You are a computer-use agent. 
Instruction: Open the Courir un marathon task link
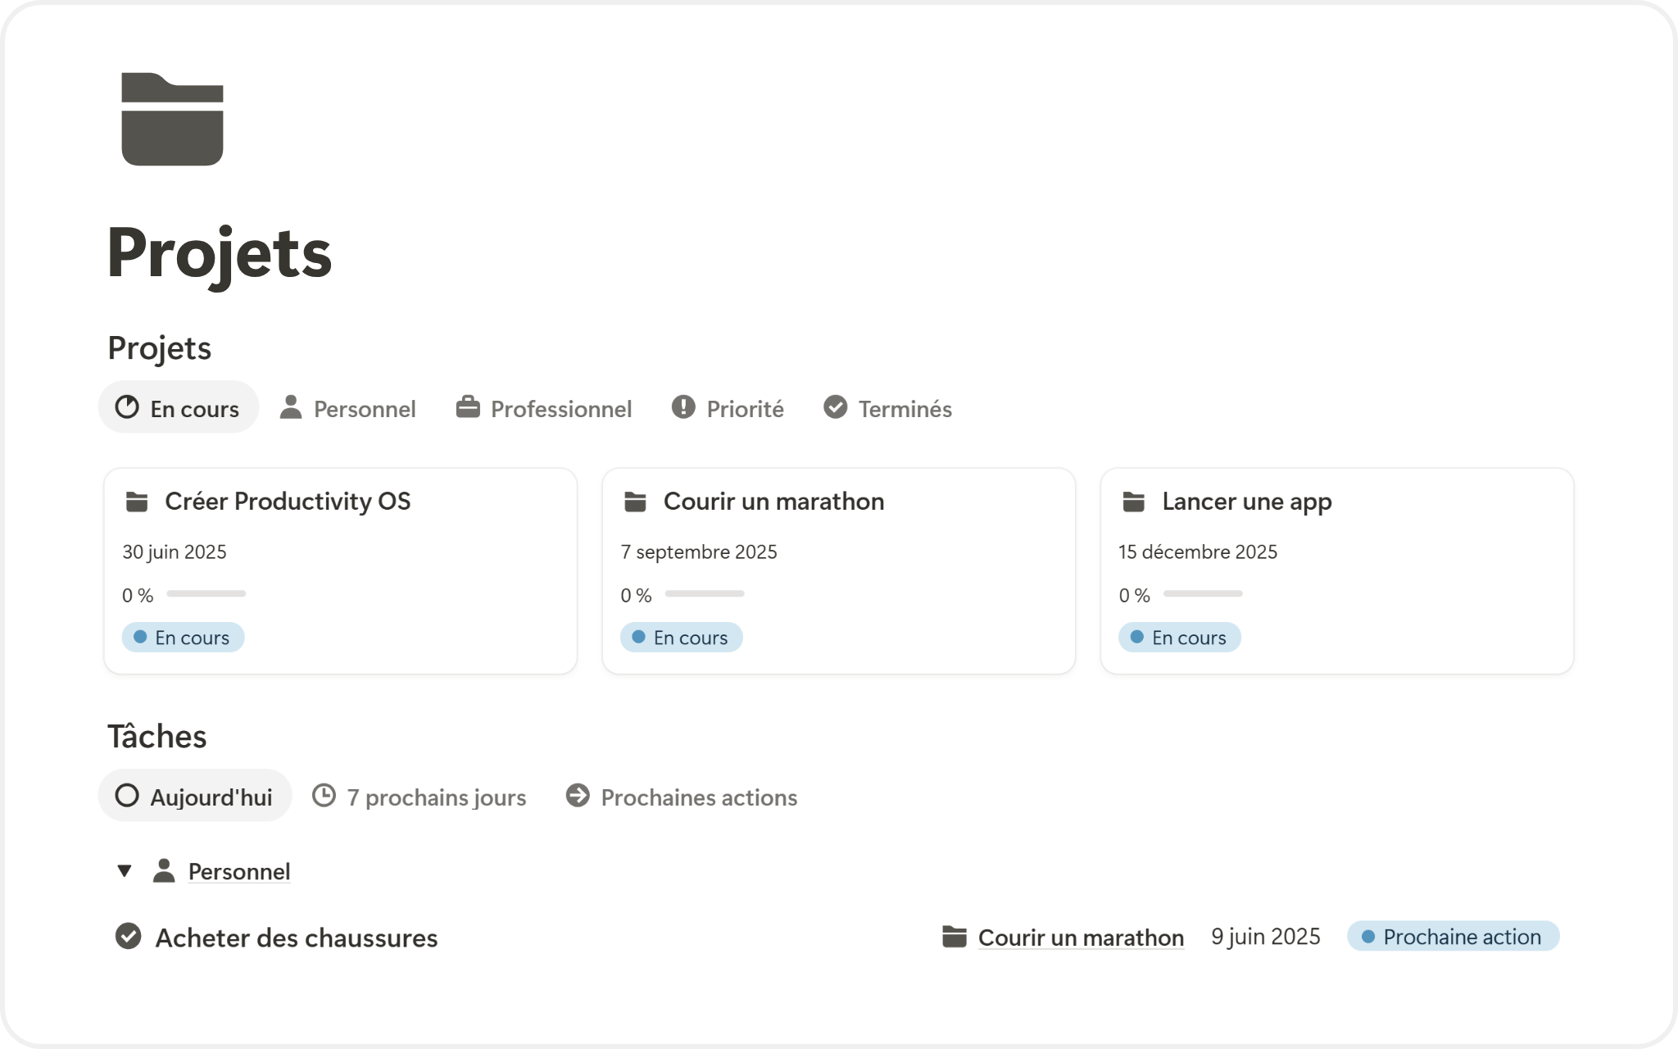pos(1081,938)
